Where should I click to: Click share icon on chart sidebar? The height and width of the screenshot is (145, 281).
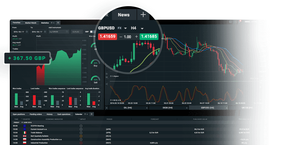(x=107, y=84)
